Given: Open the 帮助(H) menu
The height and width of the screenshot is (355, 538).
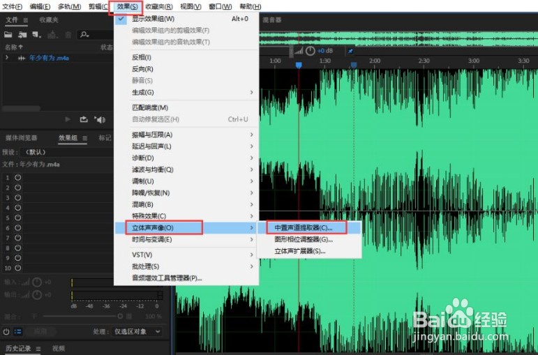Looking at the screenshot, I should pyautogui.click(x=250, y=6).
